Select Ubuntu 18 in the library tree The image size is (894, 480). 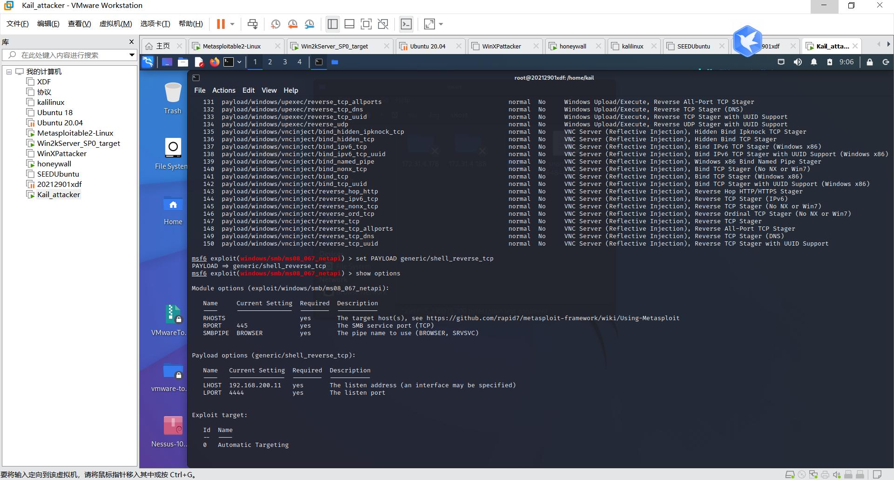pos(54,112)
